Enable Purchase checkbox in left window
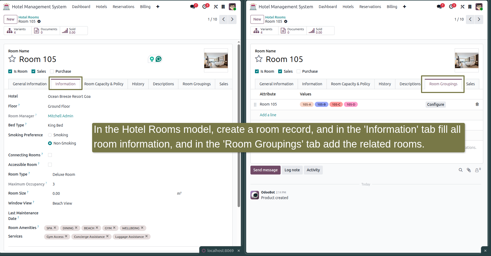The image size is (491, 256). point(52,71)
